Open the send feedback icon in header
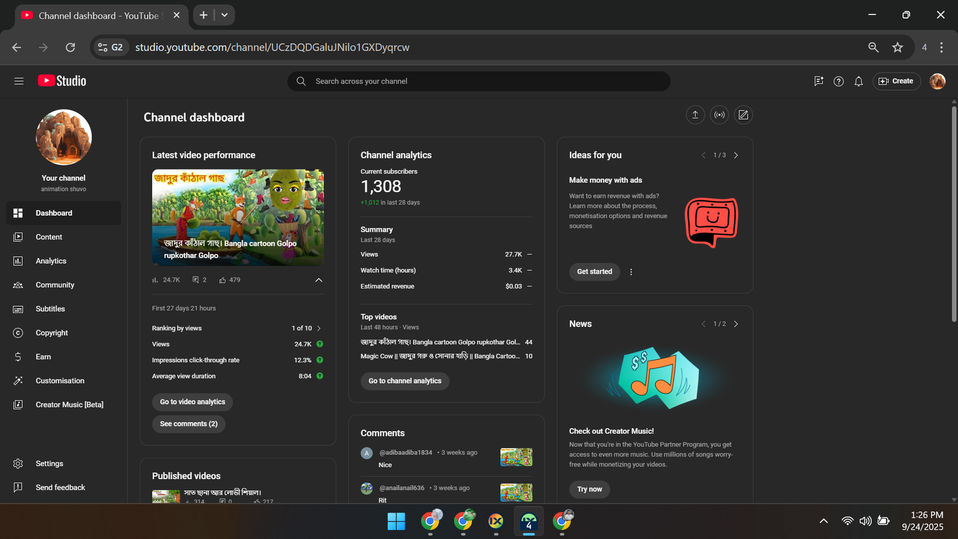The height and width of the screenshot is (539, 958). pos(818,81)
